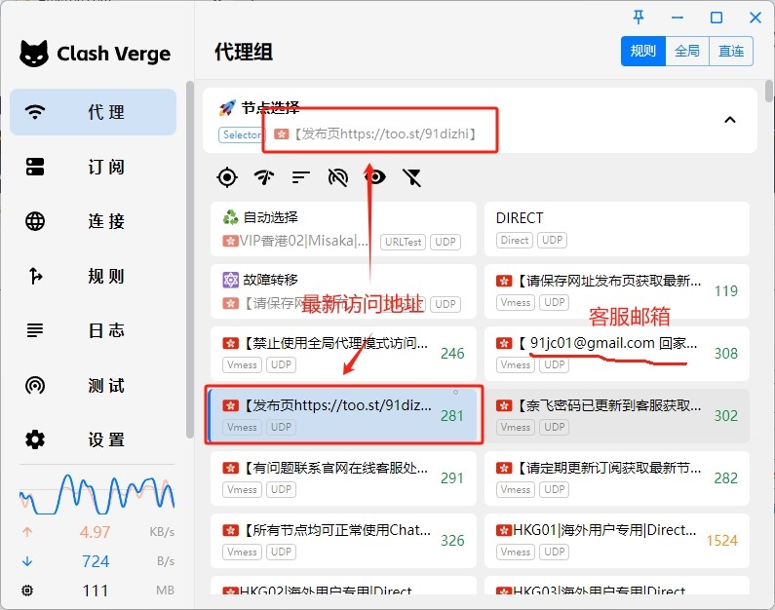Toggle the delay check URL icon
The width and height of the screenshot is (775, 610).
point(338,177)
